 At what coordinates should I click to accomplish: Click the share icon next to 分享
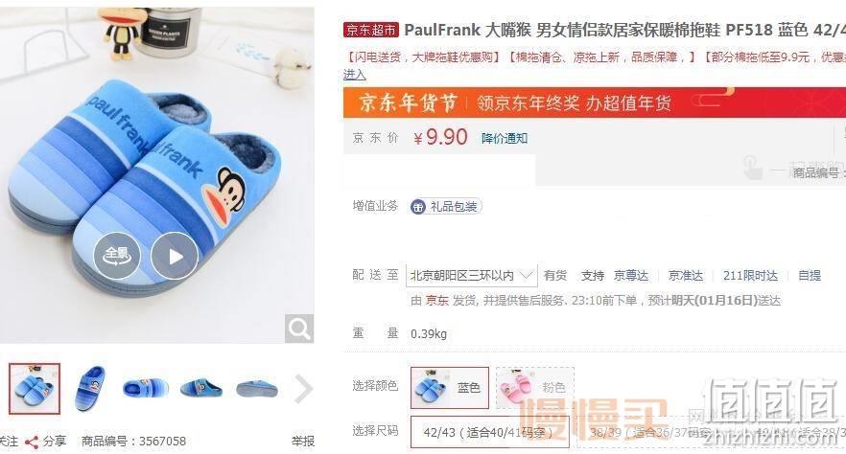pos(32,443)
